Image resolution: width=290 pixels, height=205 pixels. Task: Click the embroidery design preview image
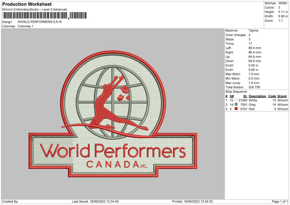click(x=113, y=114)
